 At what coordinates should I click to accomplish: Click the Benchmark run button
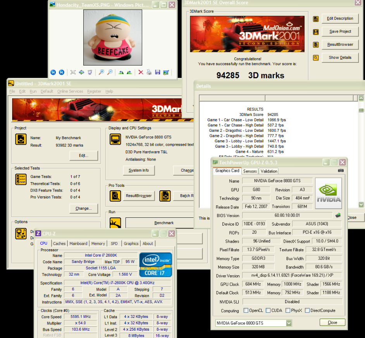(x=164, y=223)
